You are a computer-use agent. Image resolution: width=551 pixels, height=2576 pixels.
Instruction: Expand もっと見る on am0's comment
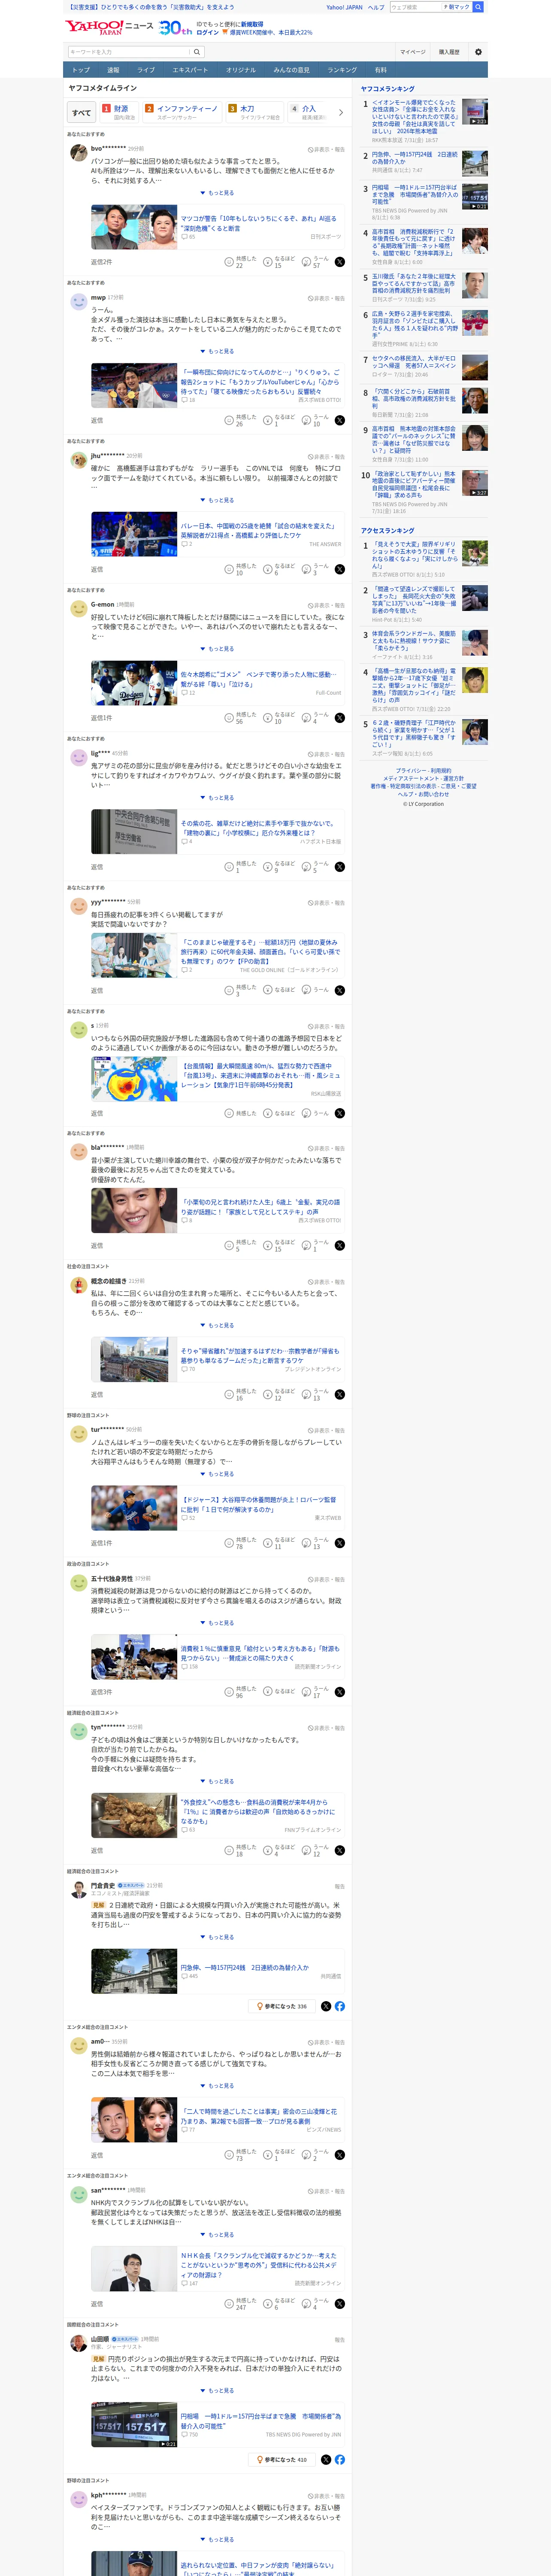click(x=217, y=2086)
